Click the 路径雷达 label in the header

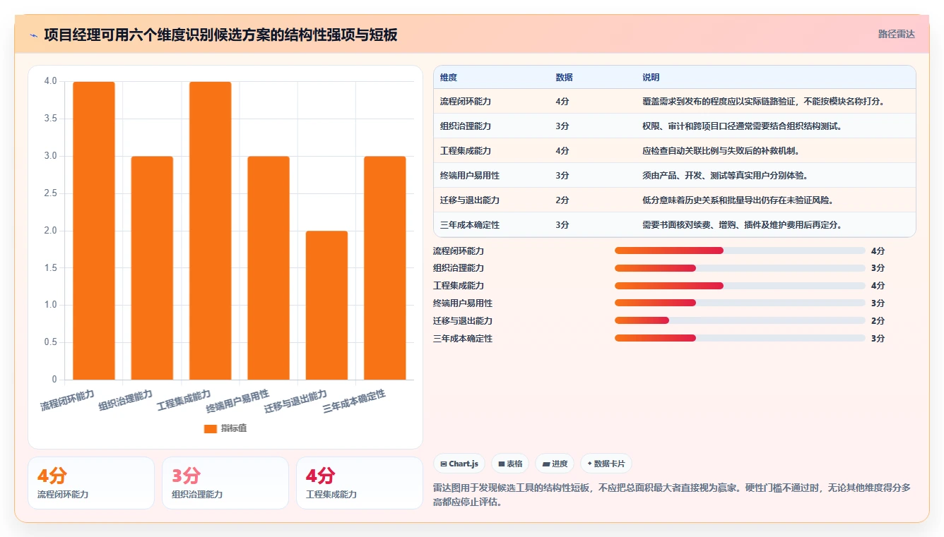896,34
